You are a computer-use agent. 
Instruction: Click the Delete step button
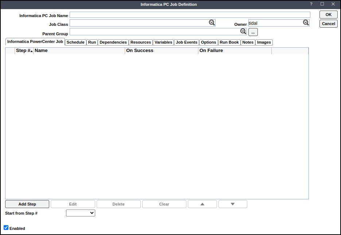(x=119, y=204)
